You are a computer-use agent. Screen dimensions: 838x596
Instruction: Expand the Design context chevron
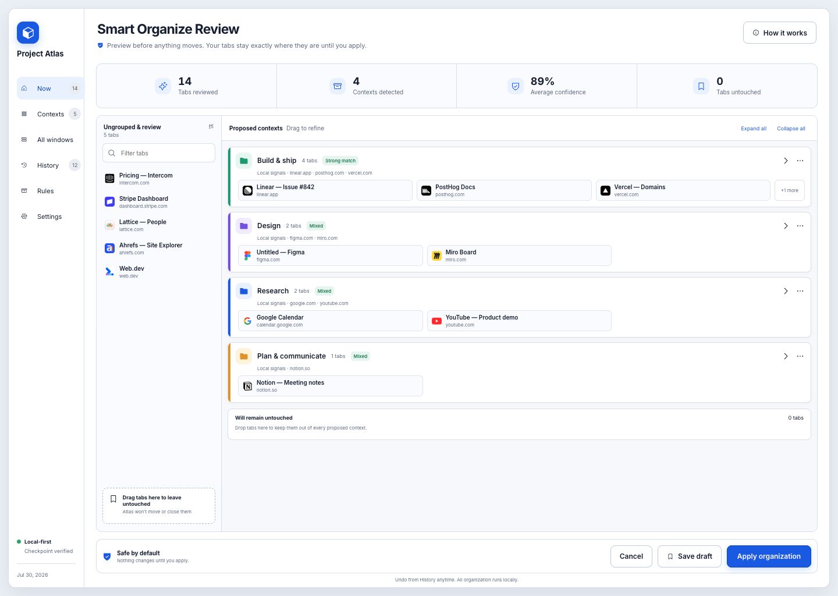[786, 226]
